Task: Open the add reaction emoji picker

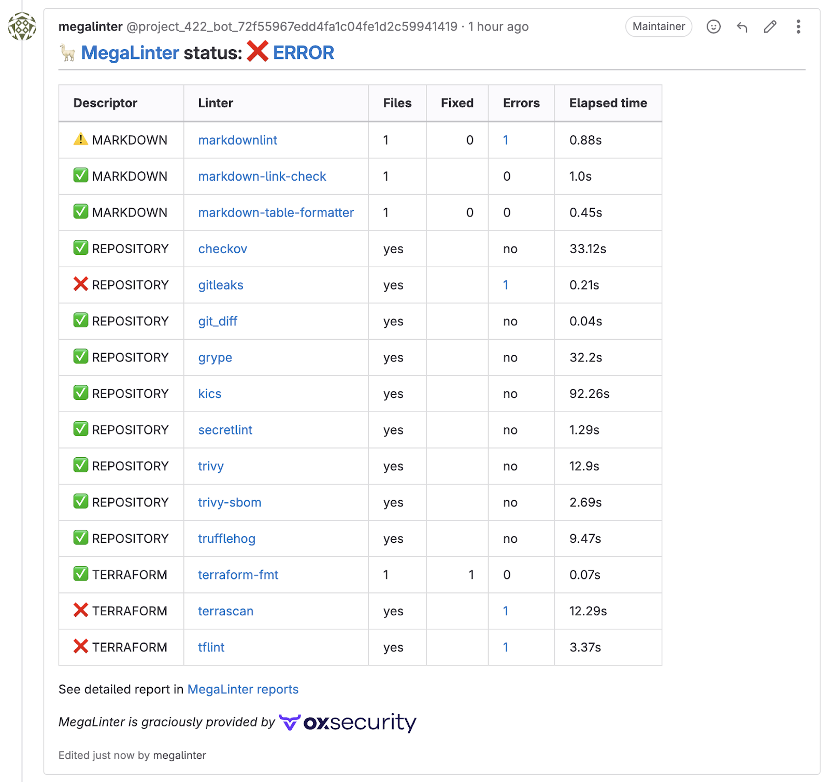Action: [x=713, y=26]
